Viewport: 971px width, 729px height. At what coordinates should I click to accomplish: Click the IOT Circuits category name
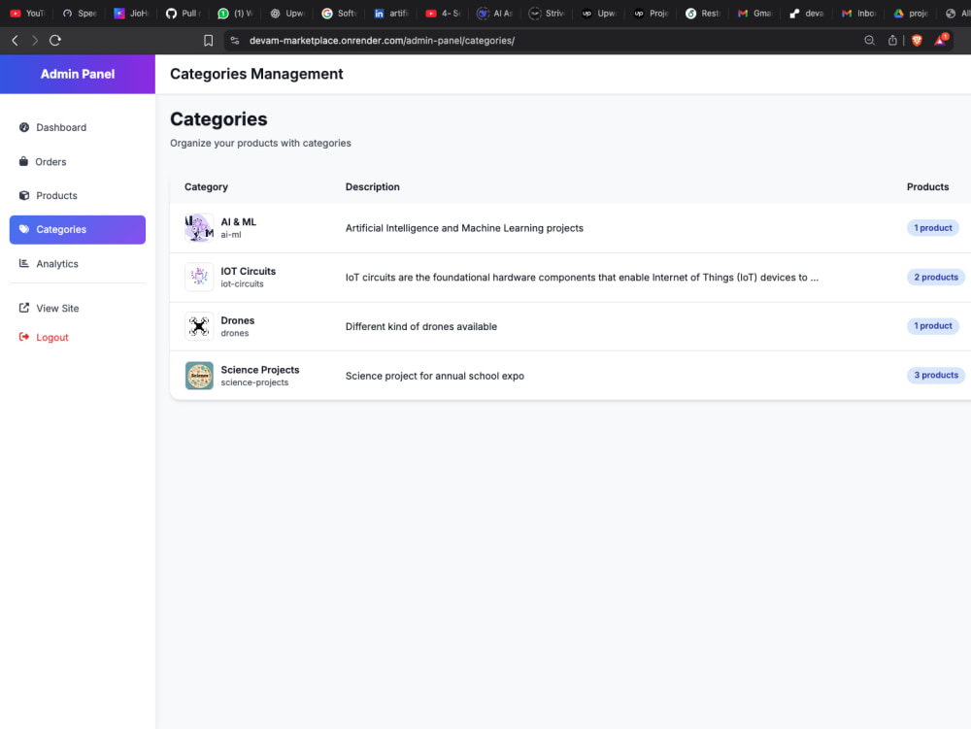click(249, 272)
